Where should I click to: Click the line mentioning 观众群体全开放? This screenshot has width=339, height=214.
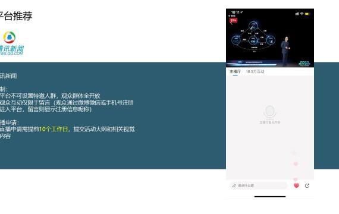(x=50, y=96)
